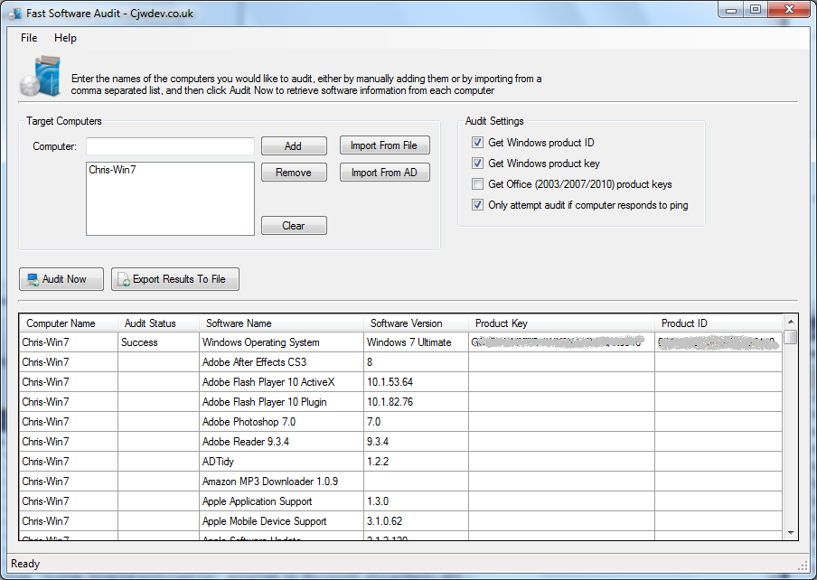Open the File menu
817x580 pixels.
pyautogui.click(x=29, y=38)
